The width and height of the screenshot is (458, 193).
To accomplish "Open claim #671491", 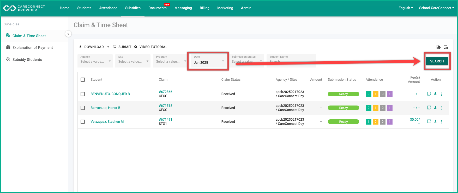I will (x=165, y=120).
